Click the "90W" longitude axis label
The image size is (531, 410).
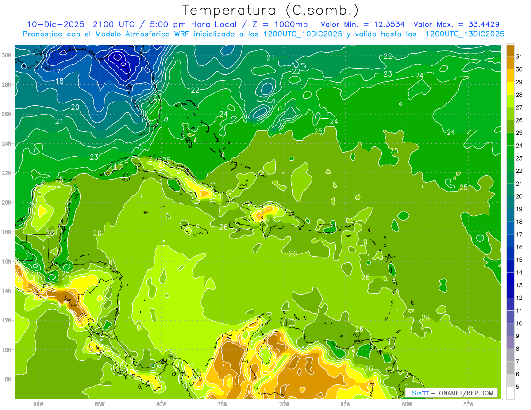tap(38, 404)
